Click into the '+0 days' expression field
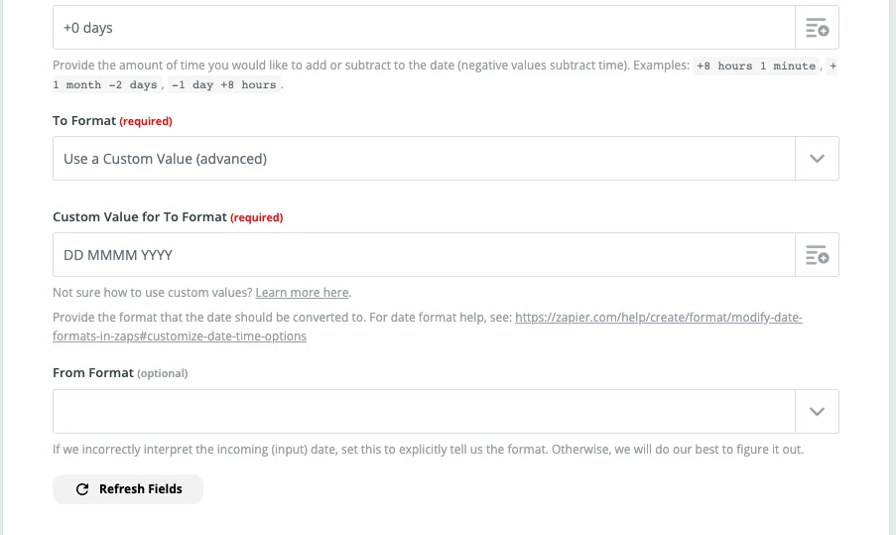Image resolution: width=896 pixels, height=535 pixels. click(x=424, y=28)
